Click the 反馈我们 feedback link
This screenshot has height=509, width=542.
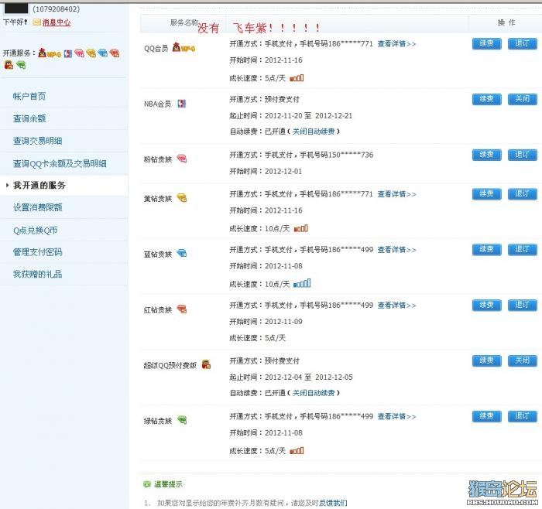pyautogui.click(x=333, y=503)
